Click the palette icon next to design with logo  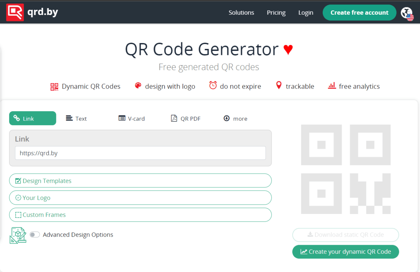point(138,85)
